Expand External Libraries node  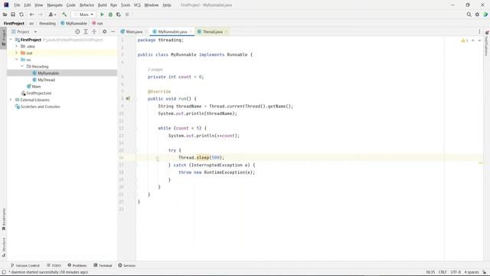(x=11, y=100)
